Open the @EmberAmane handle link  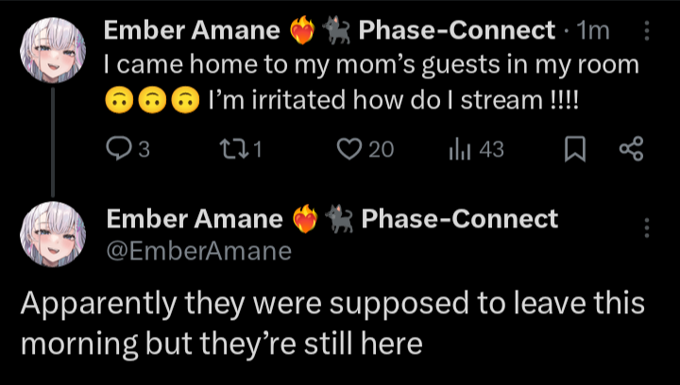(199, 251)
